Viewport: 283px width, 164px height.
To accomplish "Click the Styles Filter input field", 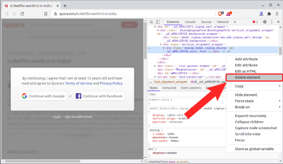I will point(187,94).
